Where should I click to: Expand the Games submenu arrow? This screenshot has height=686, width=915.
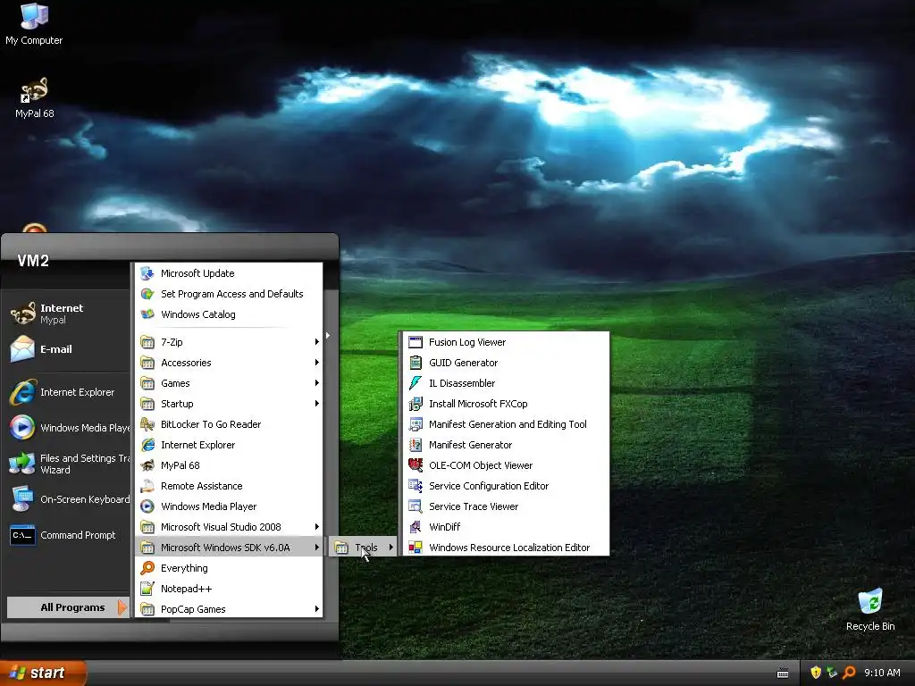[317, 383]
